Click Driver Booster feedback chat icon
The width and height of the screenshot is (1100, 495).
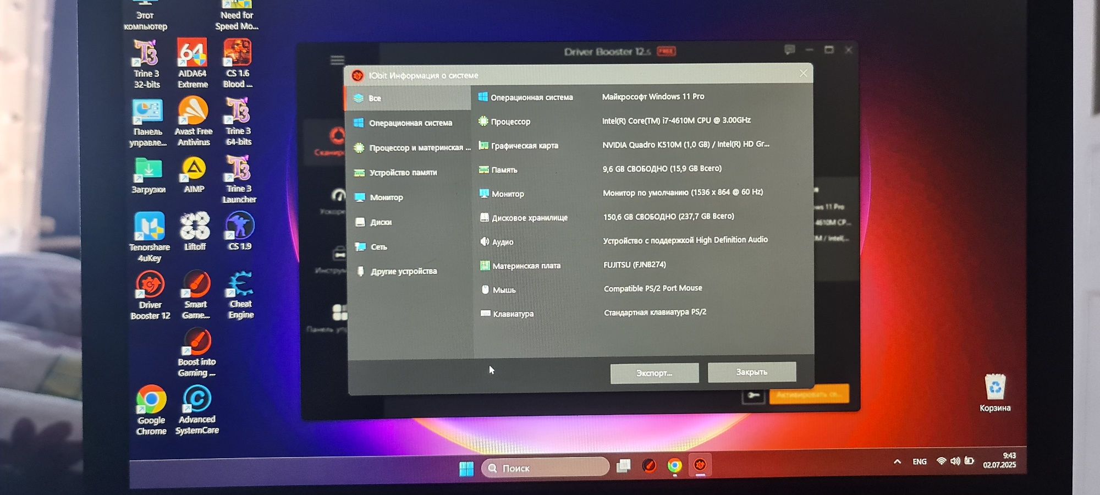(x=790, y=50)
